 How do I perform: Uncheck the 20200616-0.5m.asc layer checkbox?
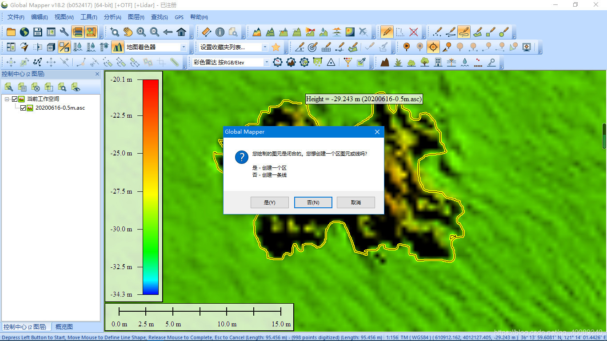tap(23, 108)
